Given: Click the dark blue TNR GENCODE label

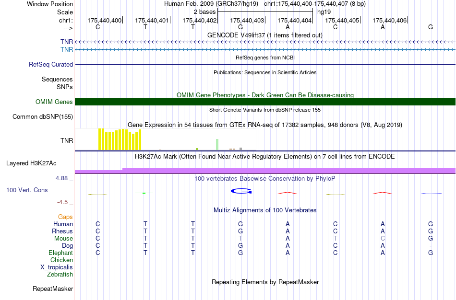Looking at the screenshot, I should pos(67,42).
